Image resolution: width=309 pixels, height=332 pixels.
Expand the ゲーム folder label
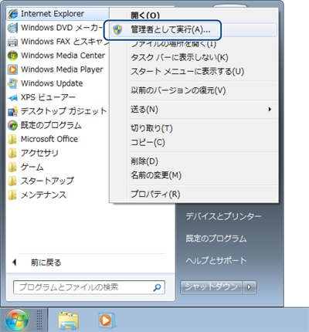tap(32, 167)
